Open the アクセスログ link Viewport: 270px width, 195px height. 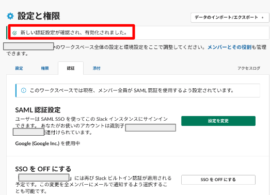pos(249,68)
